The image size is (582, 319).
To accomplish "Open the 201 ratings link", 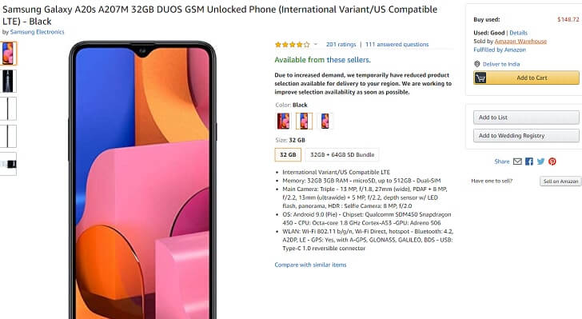I will point(341,44).
